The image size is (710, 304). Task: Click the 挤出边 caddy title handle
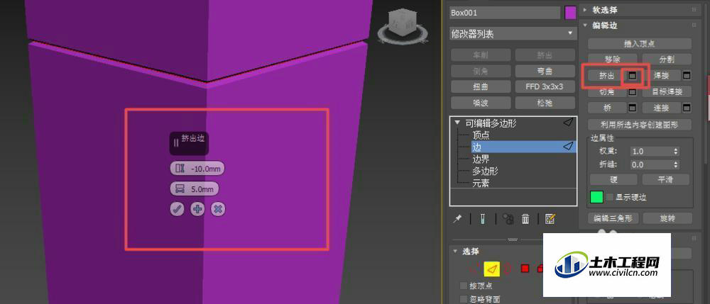pos(189,143)
